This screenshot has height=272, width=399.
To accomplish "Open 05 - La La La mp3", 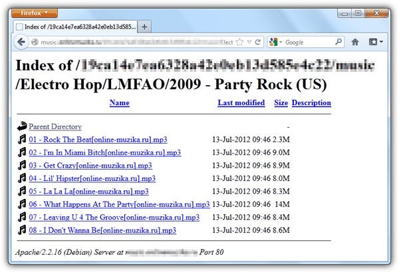I will click(88, 192).
